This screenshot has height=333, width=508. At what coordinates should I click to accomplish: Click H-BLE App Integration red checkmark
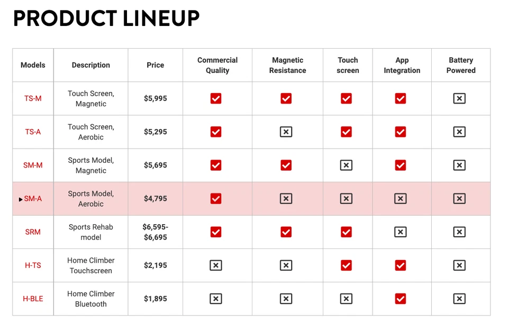point(401,299)
